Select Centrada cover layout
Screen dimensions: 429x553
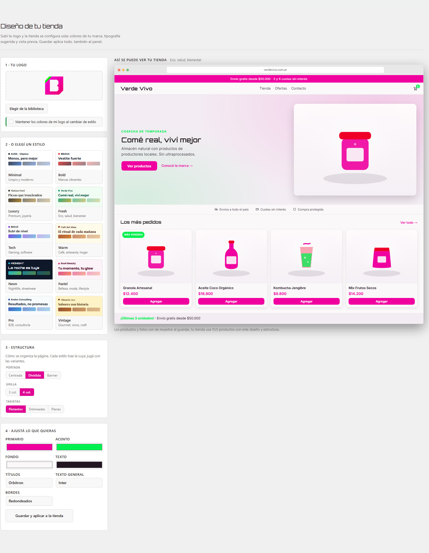pos(16,375)
